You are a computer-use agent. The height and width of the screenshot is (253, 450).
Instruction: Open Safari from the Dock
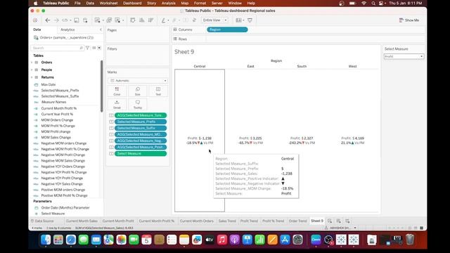[x=71, y=240]
